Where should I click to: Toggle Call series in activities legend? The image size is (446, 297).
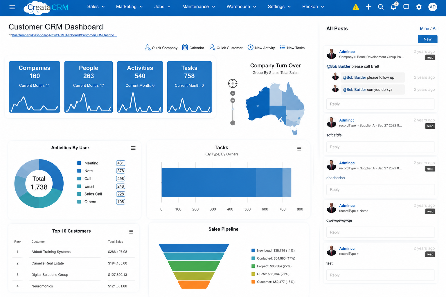84,179
